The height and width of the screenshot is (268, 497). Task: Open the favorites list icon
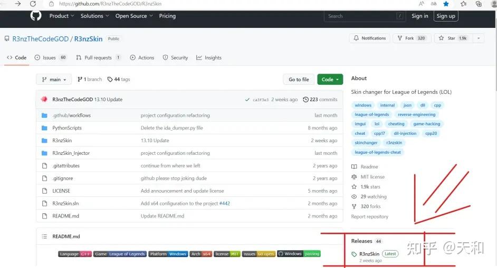[463, 4]
